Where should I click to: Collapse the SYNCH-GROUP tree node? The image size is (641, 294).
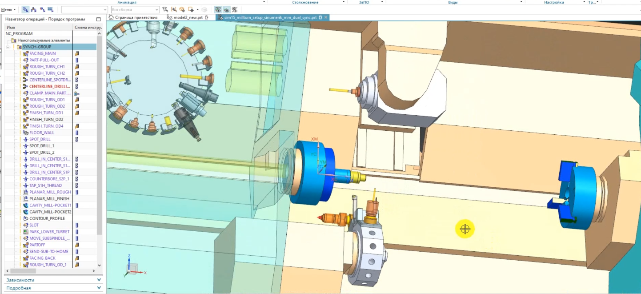point(8,47)
